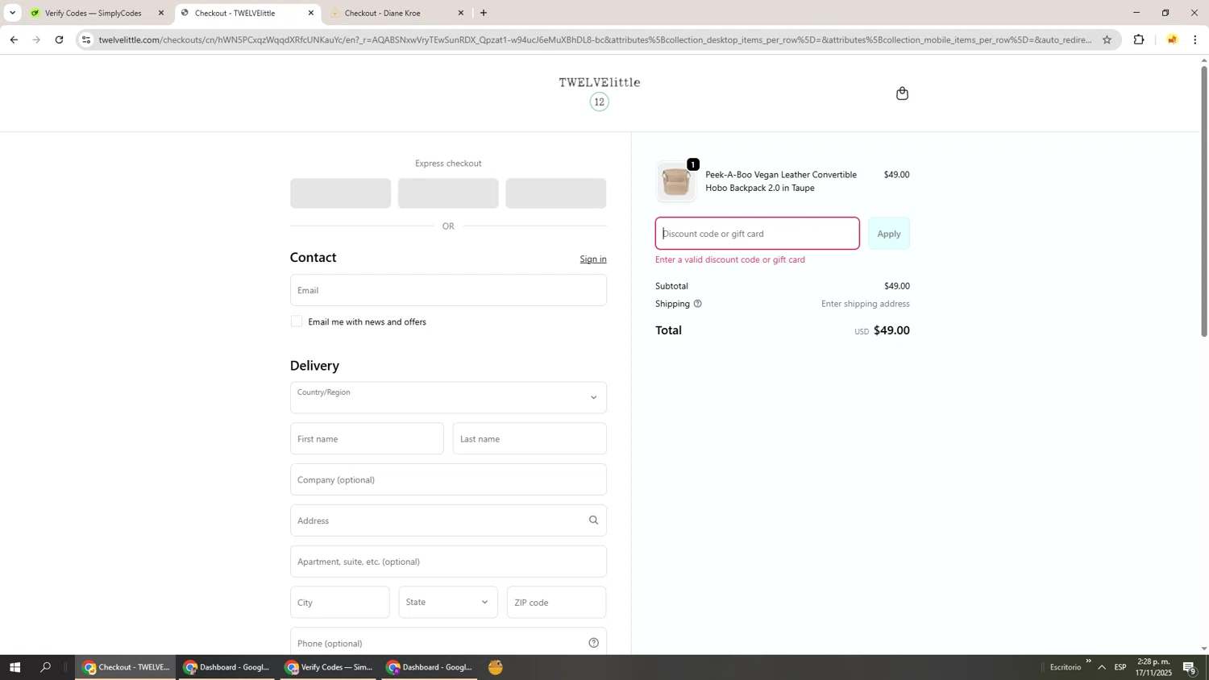Screen dimensions: 1209x680
Task: Bookmark this page with the star icon
Action: point(1107,39)
